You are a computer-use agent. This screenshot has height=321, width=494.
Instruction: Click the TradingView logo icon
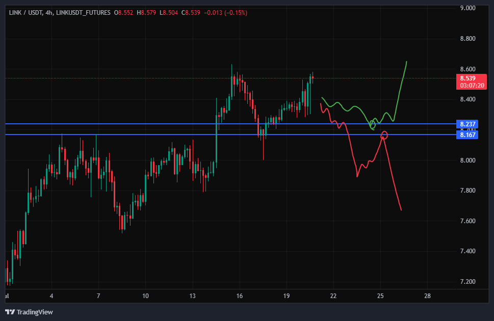pyautogui.click(x=10, y=312)
